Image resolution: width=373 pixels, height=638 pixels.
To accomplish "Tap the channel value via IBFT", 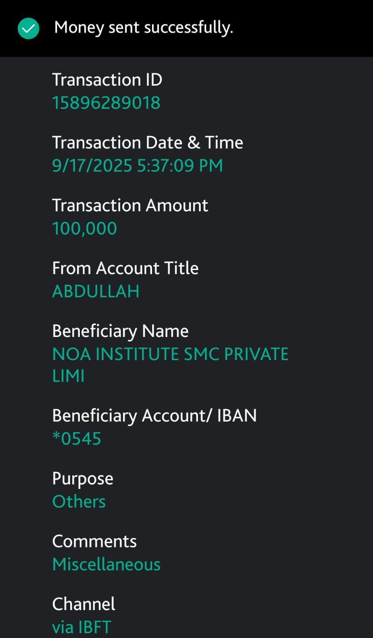I will pos(81,627).
